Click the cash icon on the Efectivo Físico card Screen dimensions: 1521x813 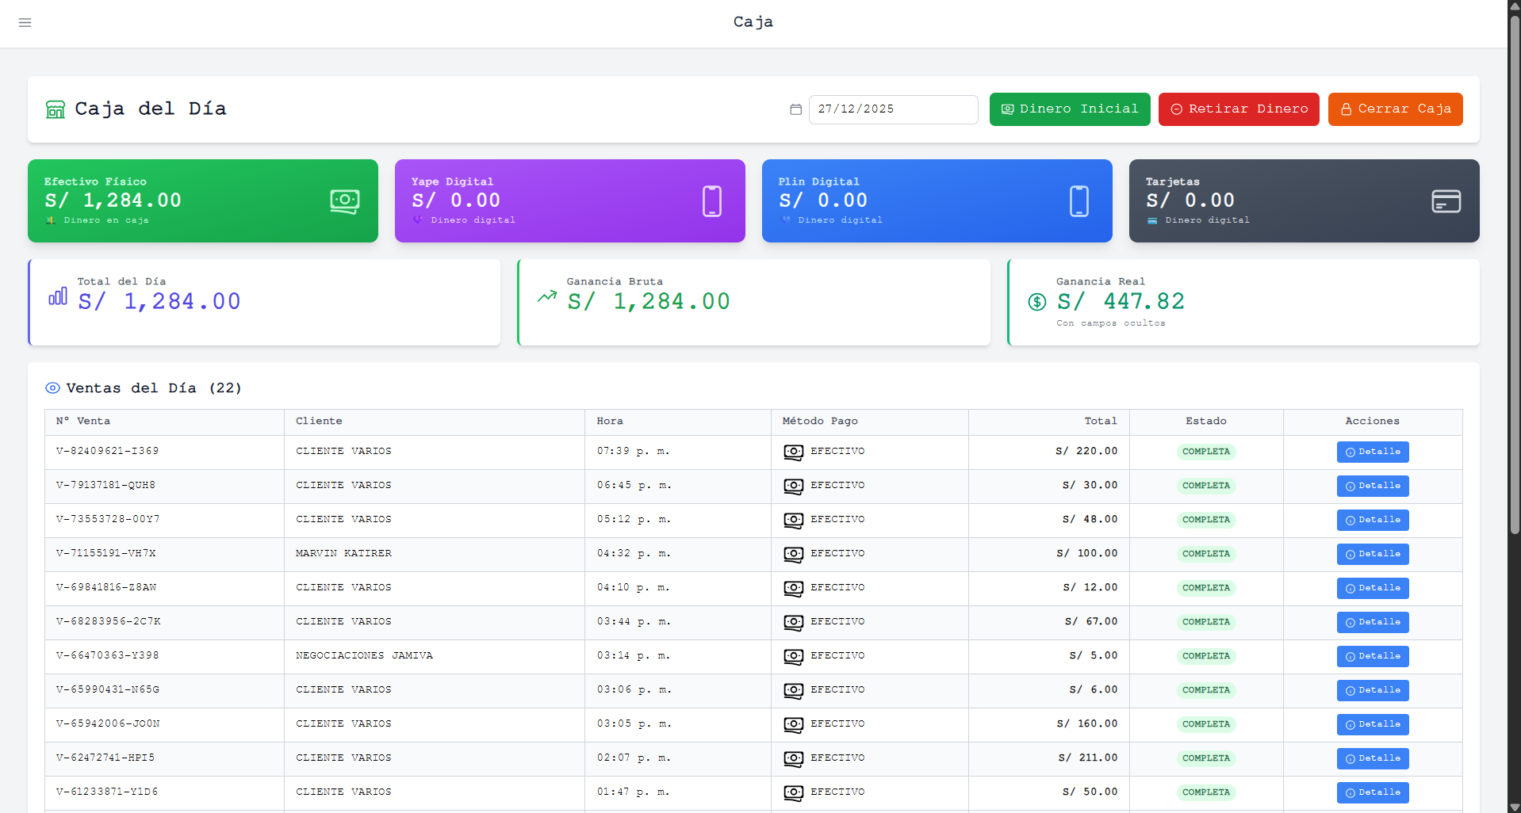point(345,201)
